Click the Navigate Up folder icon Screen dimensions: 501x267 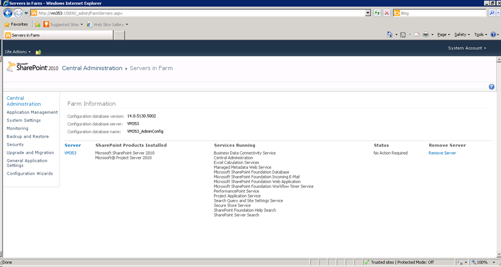39,52
